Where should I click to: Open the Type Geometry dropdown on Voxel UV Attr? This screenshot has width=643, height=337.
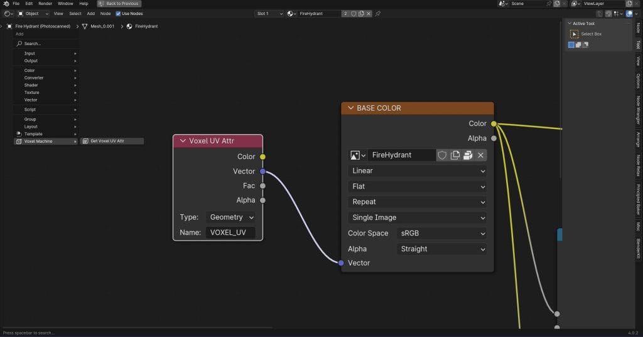click(230, 217)
